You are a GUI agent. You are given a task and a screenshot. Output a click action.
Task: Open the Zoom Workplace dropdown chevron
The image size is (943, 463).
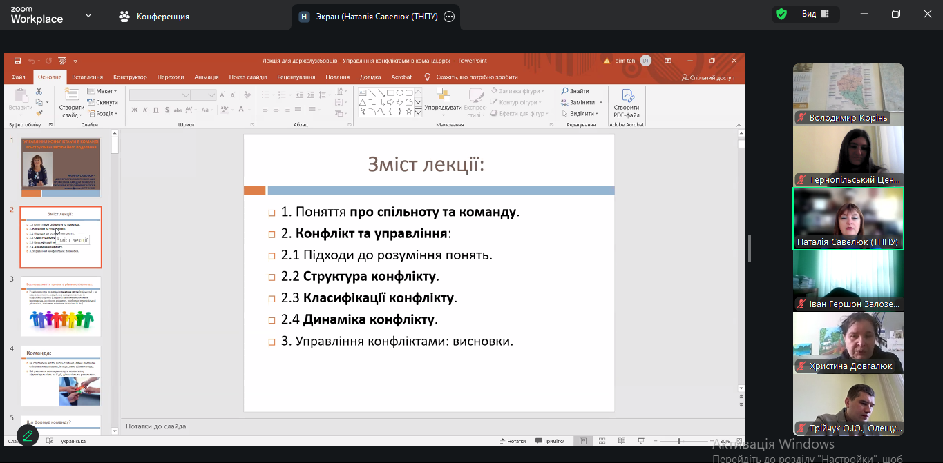point(88,15)
